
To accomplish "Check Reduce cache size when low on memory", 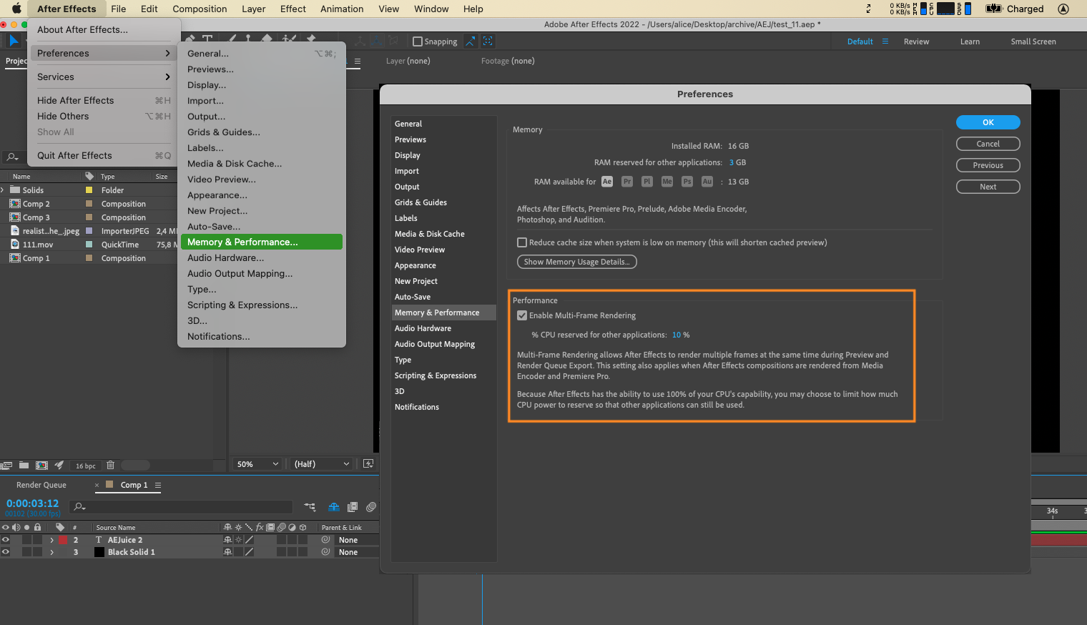I will (522, 242).
